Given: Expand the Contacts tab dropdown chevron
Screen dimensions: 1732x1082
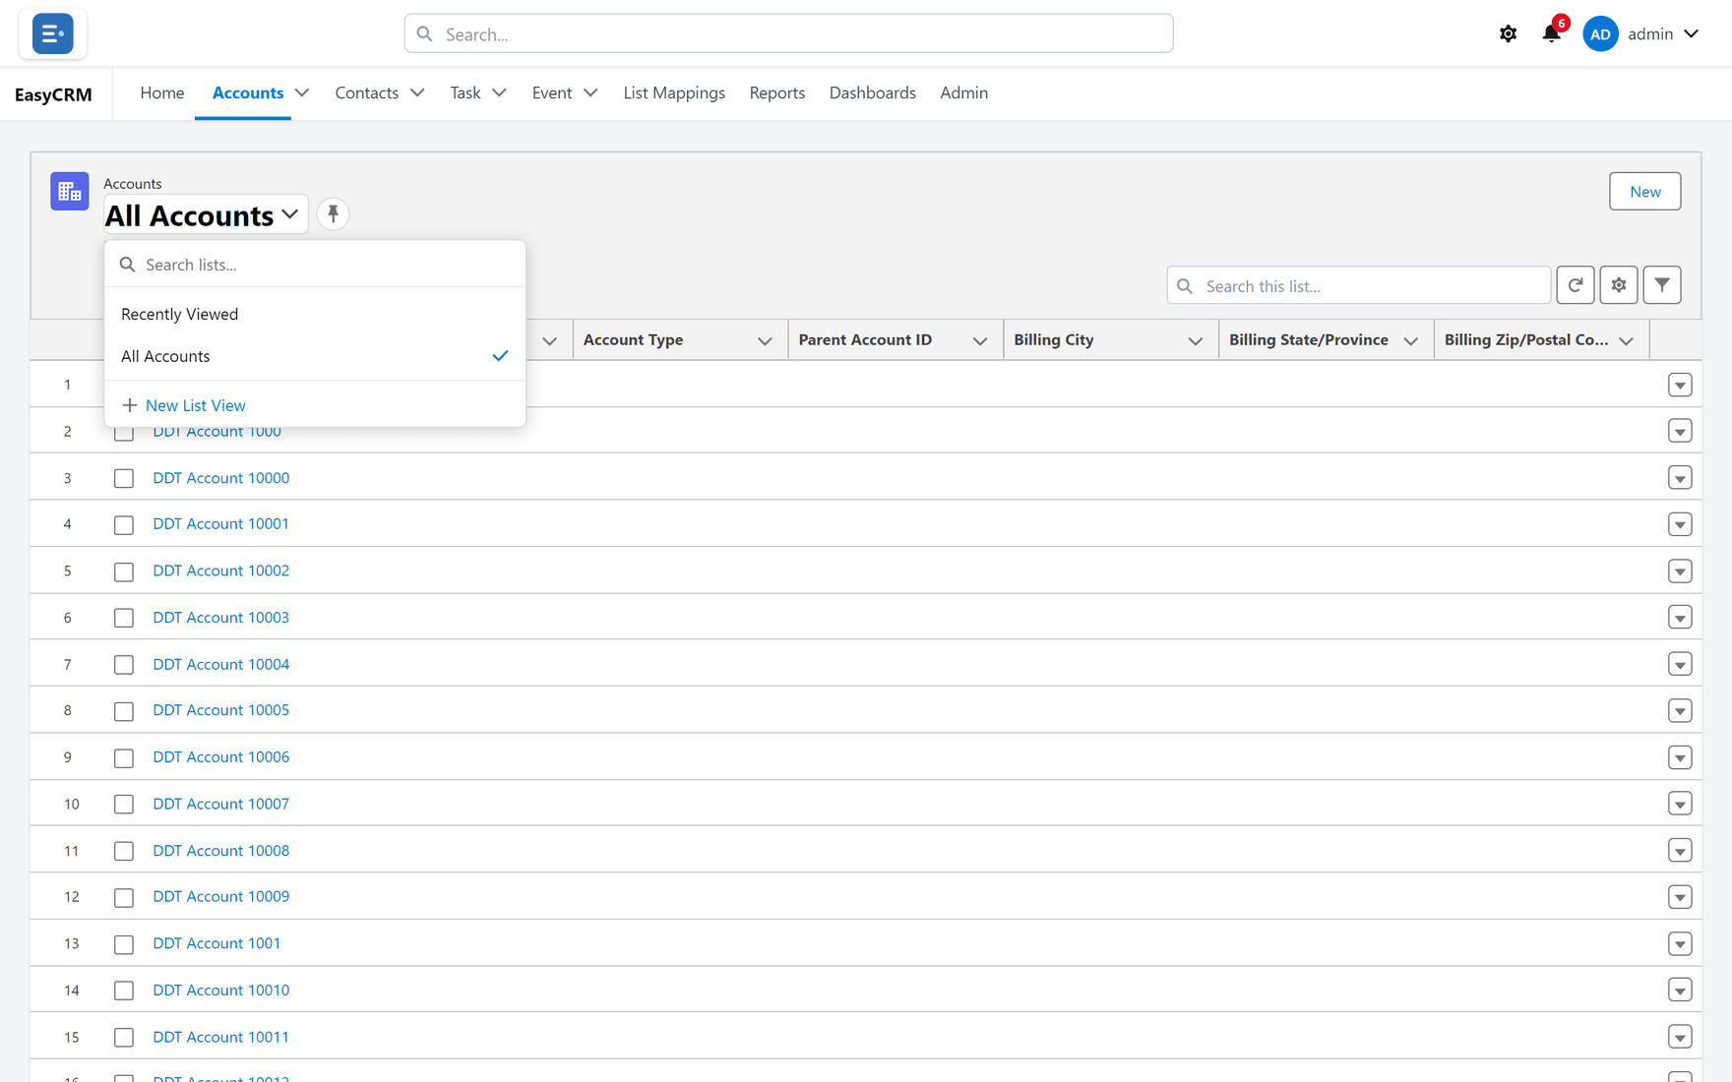Looking at the screenshot, I should coord(417,92).
